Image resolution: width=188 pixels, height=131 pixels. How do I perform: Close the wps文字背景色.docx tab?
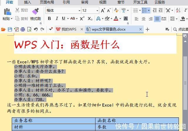(x=140, y=29)
